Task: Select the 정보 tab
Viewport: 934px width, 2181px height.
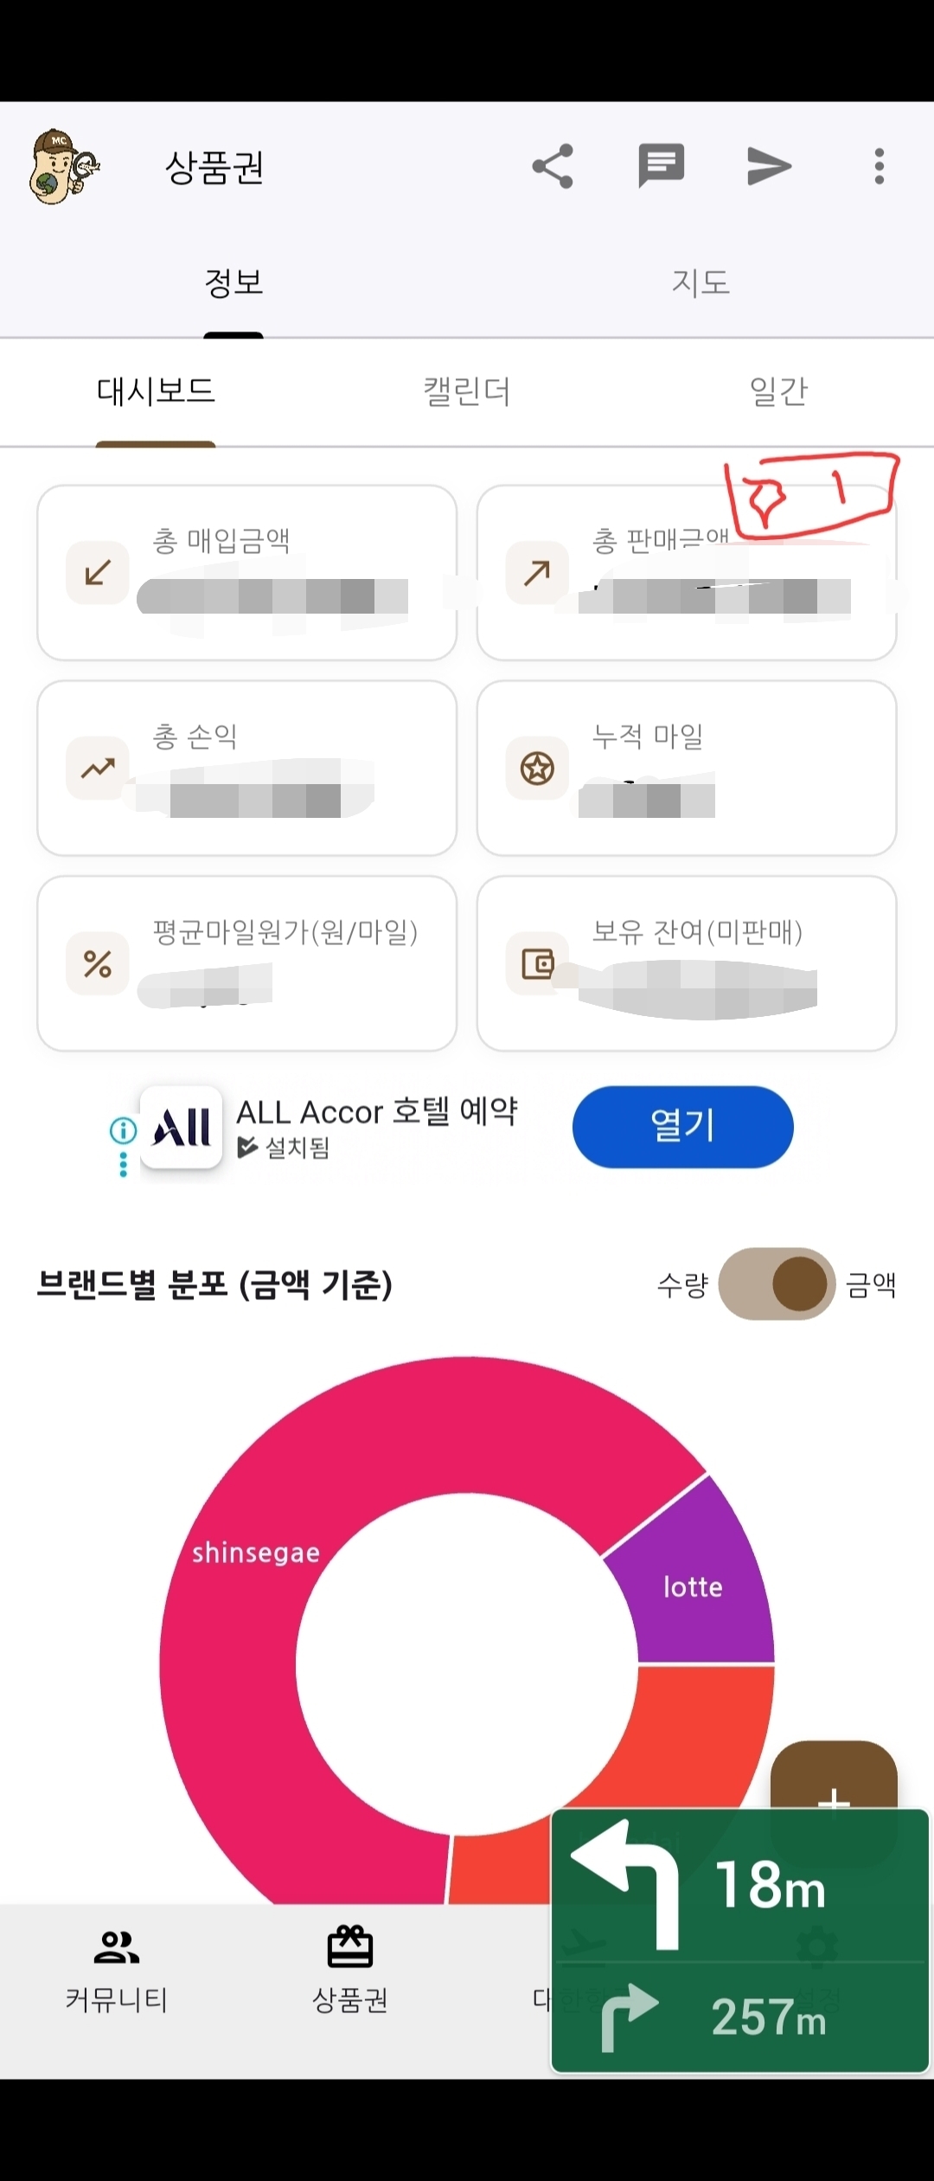Action: click(233, 282)
